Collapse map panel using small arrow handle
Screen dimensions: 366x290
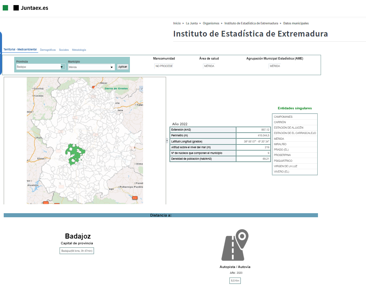click(x=167, y=140)
